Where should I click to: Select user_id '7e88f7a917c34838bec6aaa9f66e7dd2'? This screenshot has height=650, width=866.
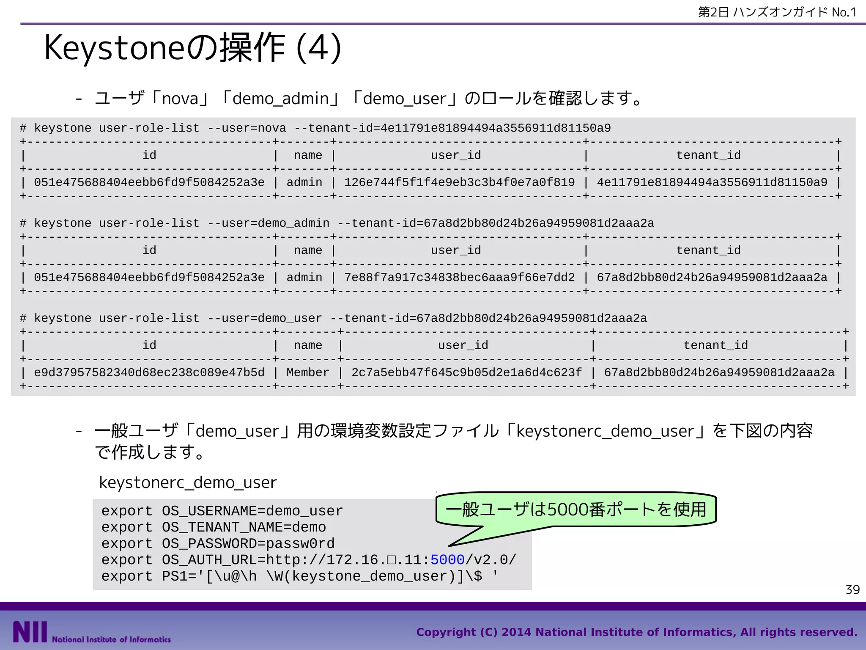pyautogui.click(x=459, y=278)
